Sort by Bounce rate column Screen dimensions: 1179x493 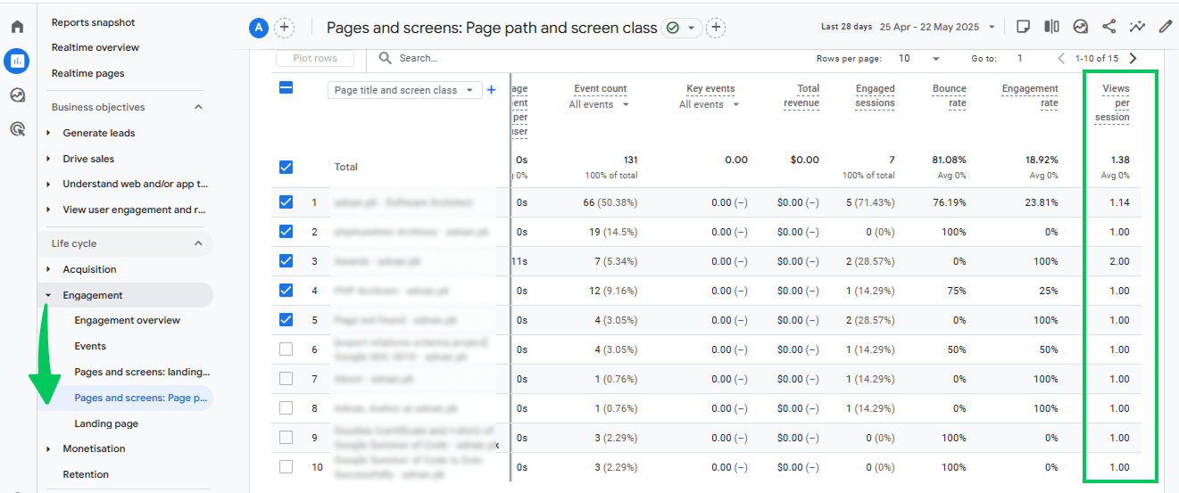pyautogui.click(x=949, y=95)
